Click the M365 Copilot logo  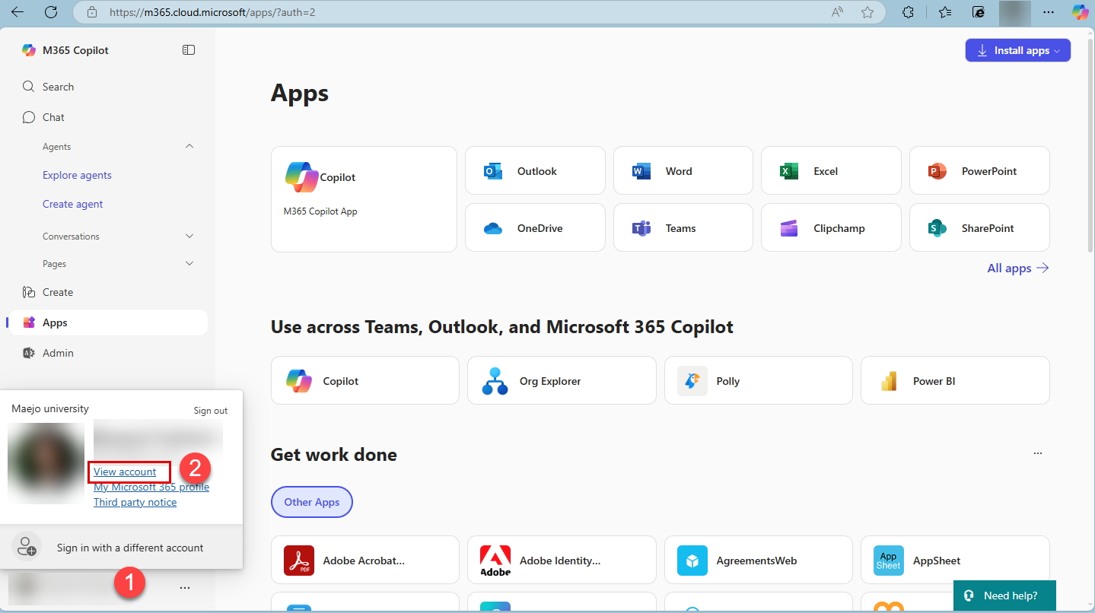(x=29, y=50)
